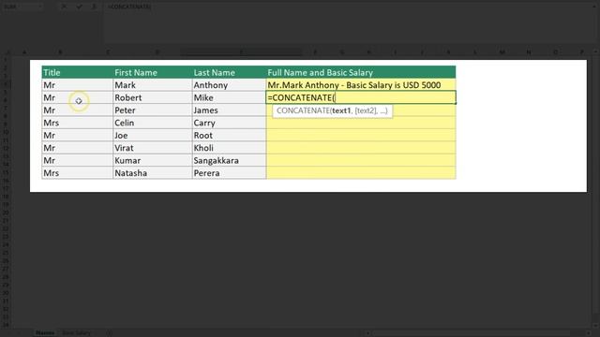
Task: Switch to the Names sheet tab
Action: pos(45,333)
